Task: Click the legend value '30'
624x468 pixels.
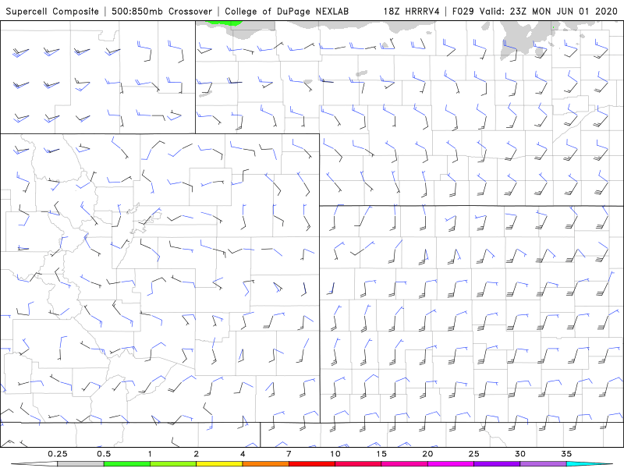Action: click(x=519, y=454)
